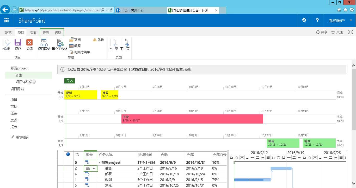Image resolution: width=356 pixels, height=188 pixels.
Task: Open the help question mark
Action: pyautogui.click(x=317, y=20)
